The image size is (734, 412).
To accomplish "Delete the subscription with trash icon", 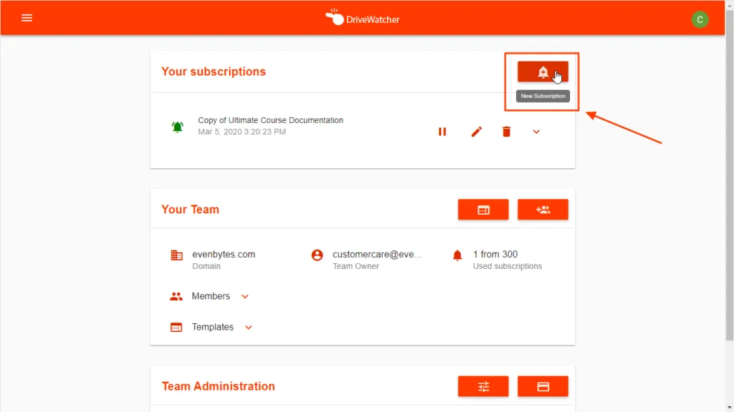I will coord(507,132).
